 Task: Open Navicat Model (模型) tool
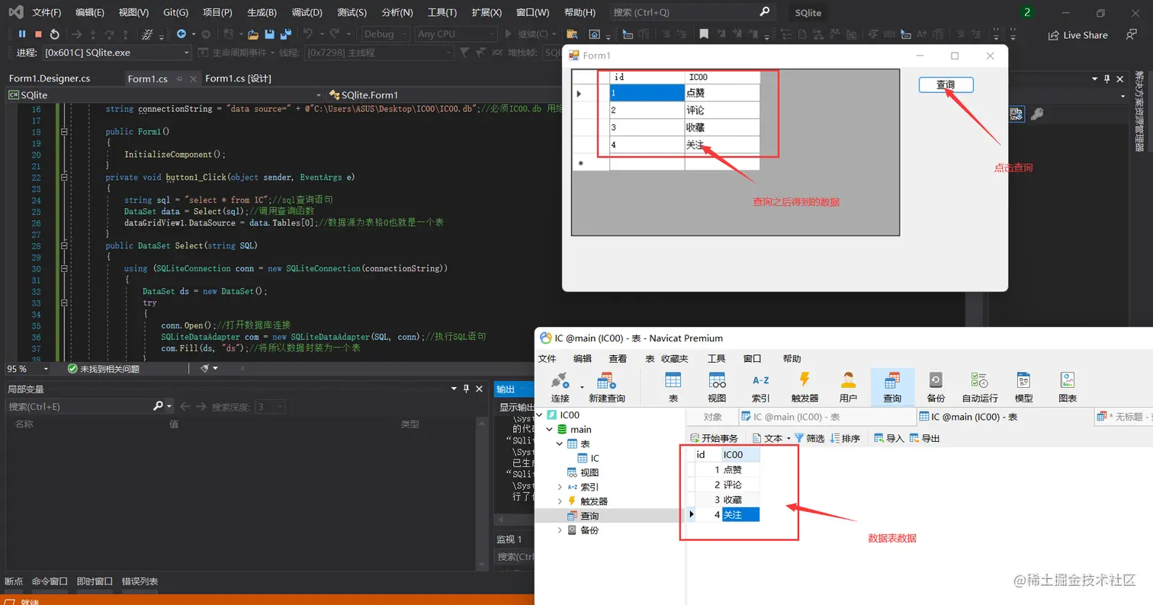click(x=1023, y=387)
